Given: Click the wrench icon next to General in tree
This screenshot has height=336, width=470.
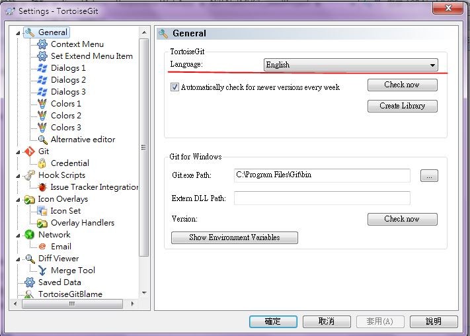Looking at the screenshot, I should click(30, 32).
